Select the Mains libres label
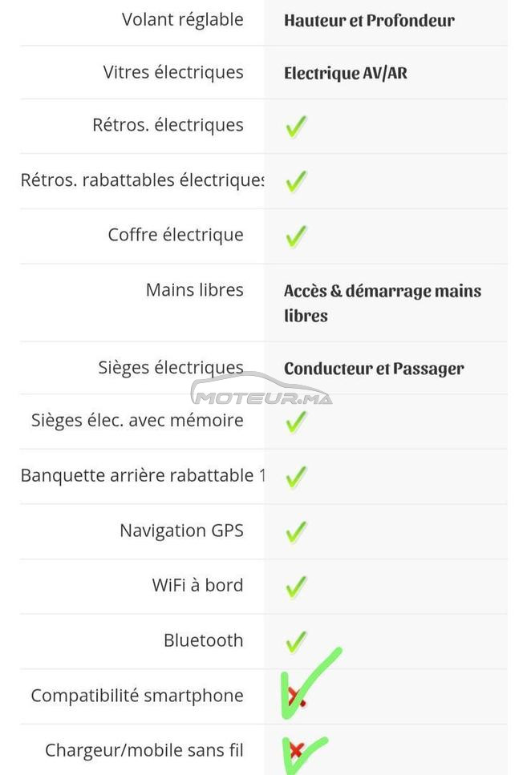The image size is (523, 775). pyautogui.click(x=194, y=289)
